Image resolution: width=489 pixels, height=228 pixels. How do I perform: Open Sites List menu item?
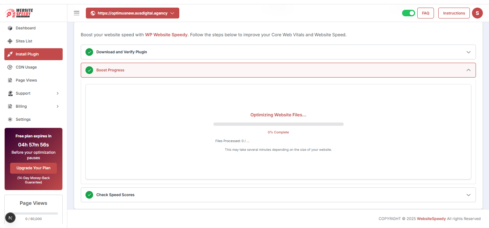tap(33, 41)
